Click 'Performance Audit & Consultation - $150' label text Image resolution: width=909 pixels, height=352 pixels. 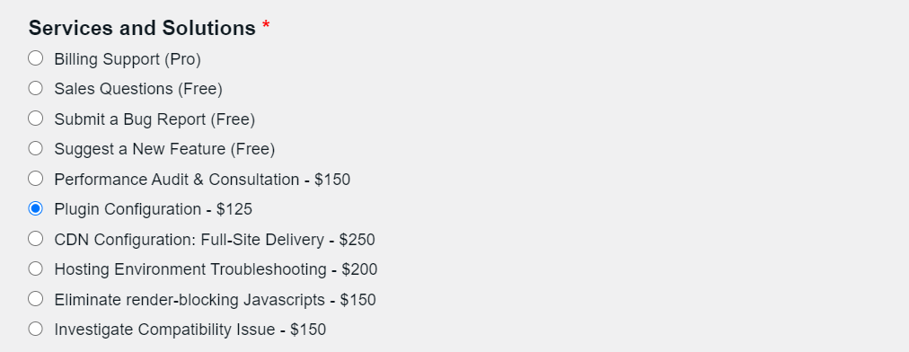pyautogui.click(x=202, y=180)
